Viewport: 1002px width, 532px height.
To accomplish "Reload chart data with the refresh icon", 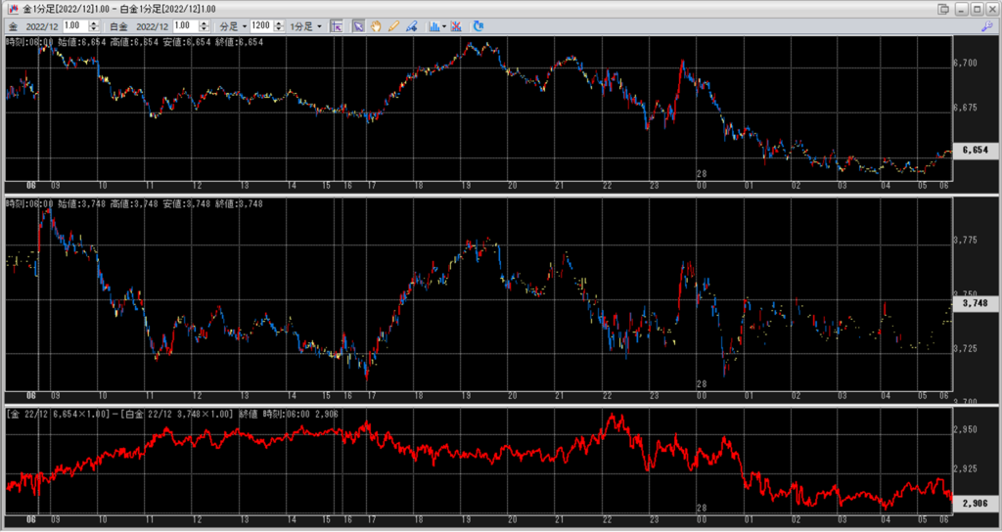I will (x=478, y=25).
